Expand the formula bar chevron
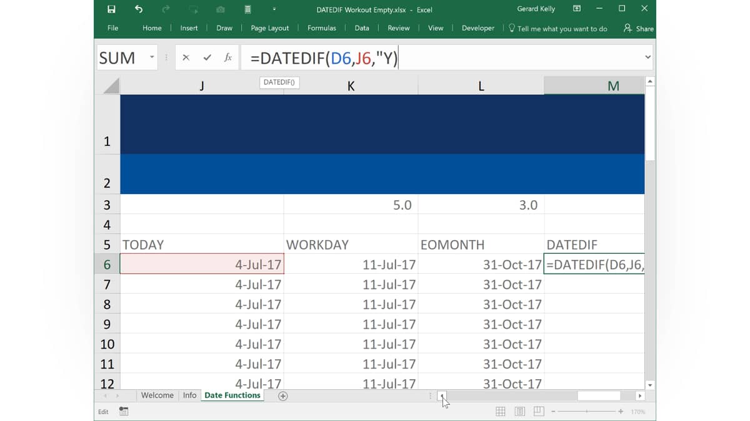Image resolution: width=750 pixels, height=421 pixels. (647, 57)
